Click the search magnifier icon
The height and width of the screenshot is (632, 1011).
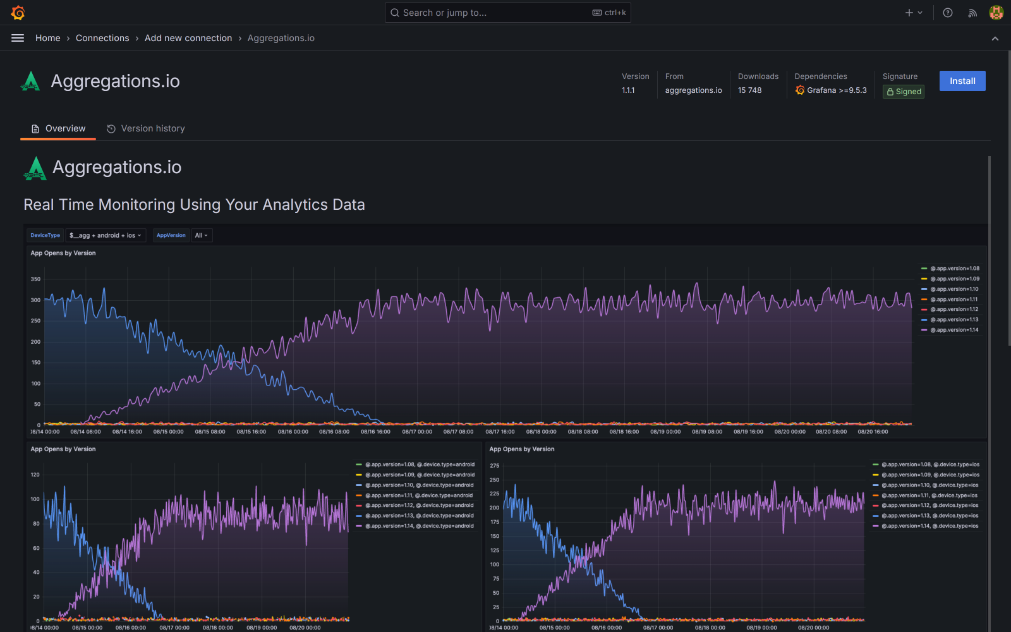click(x=395, y=13)
